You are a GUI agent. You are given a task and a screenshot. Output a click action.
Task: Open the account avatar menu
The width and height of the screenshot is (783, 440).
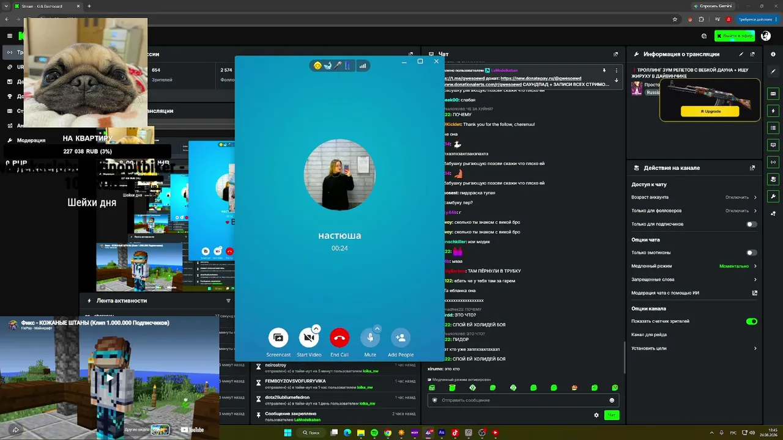766,36
